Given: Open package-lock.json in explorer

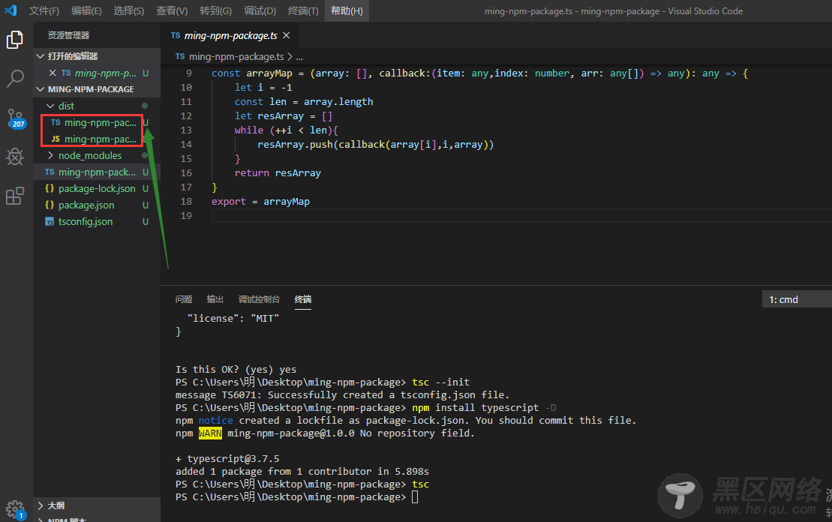Looking at the screenshot, I should coord(97,188).
